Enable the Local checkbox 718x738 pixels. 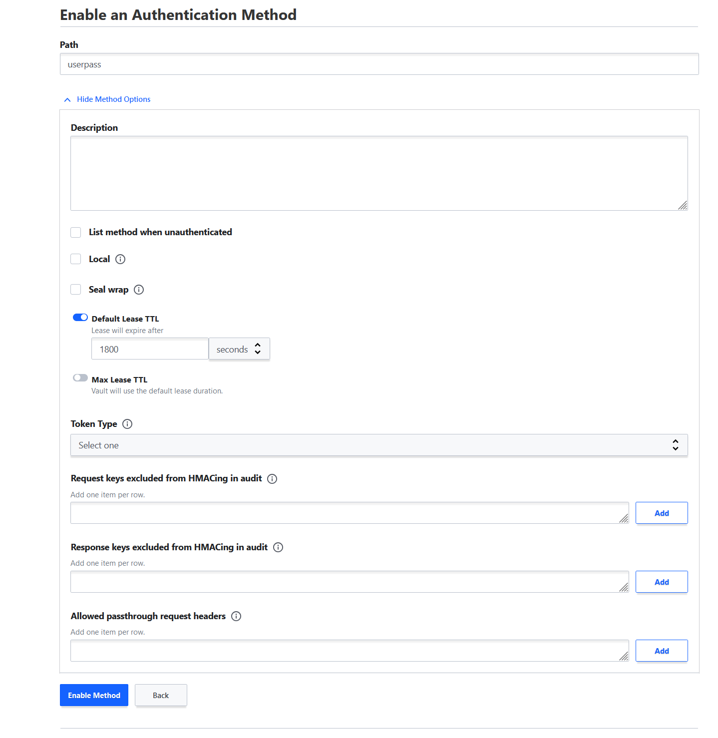coord(76,259)
